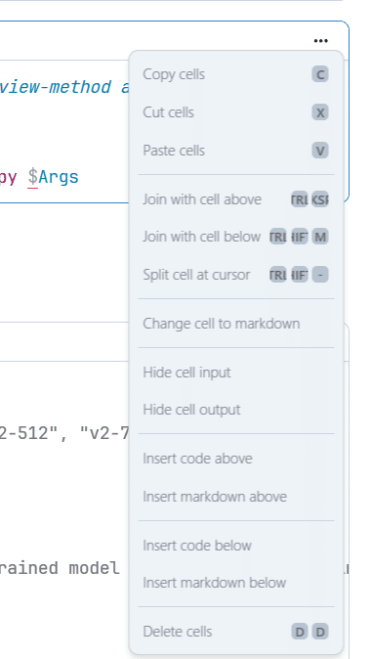Click the C shortcut badge beside Copy cells
Screen dimensions: 371x659
pos(320,74)
